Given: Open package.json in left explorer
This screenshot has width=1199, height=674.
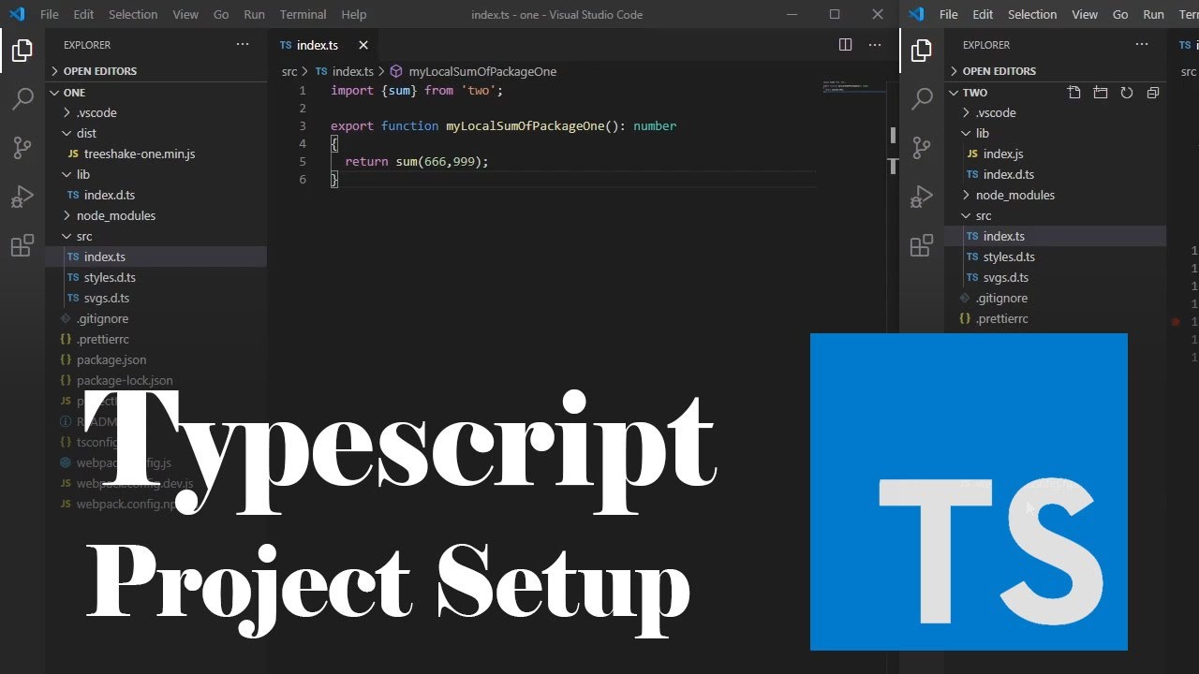Looking at the screenshot, I should point(155,359).
